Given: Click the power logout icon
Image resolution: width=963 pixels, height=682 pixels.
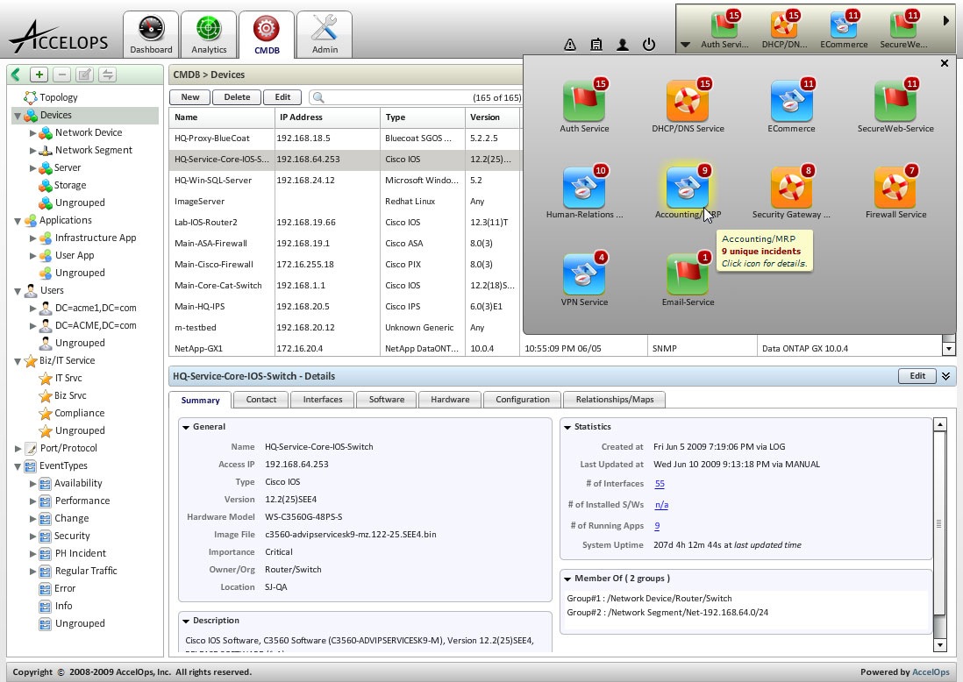Looking at the screenshot, I should [x=649, y=45].
